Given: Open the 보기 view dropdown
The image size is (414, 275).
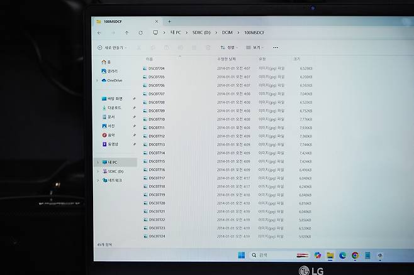Looking at the screenshot, I should click(x=255, y=48).
